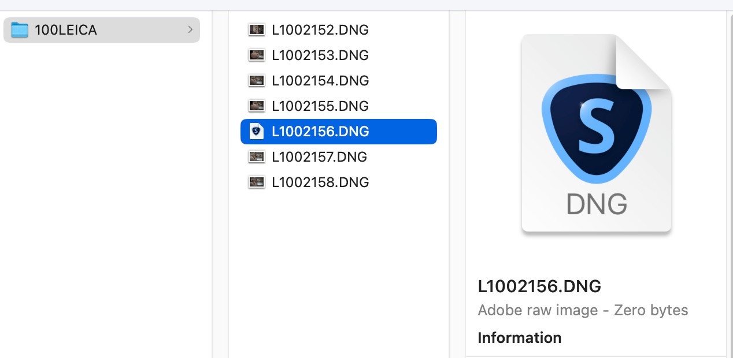Select the file named L1002152.DNG
This screenshot has width=733, height=358.
tap(320, 30)
